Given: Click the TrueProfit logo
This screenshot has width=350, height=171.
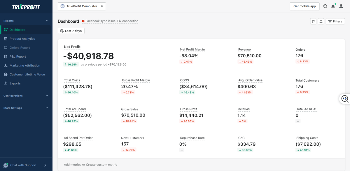Looking at the screenshot, I should (26, 7).
